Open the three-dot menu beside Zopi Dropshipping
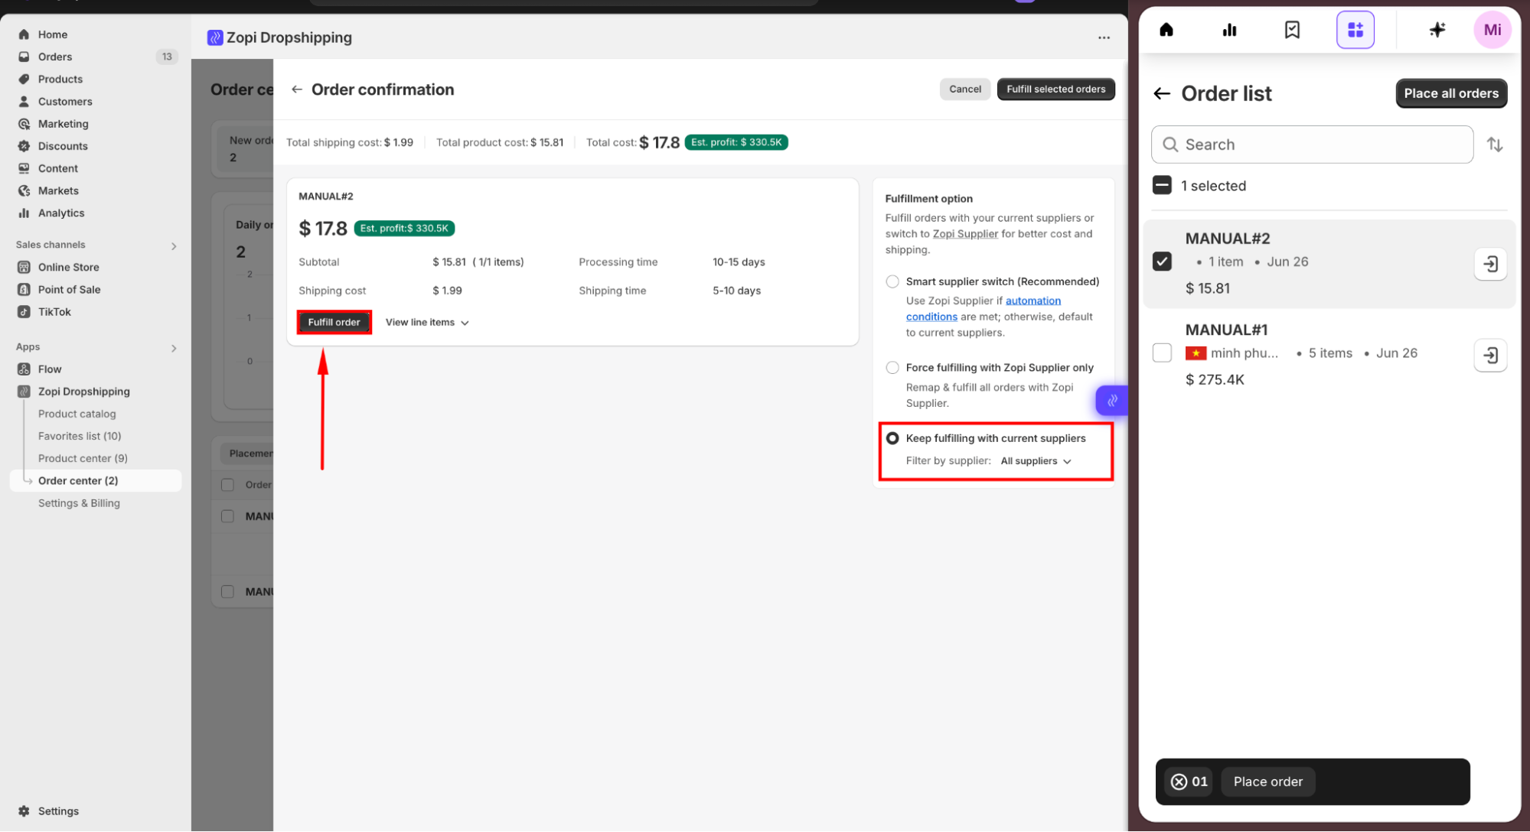 1104,37
